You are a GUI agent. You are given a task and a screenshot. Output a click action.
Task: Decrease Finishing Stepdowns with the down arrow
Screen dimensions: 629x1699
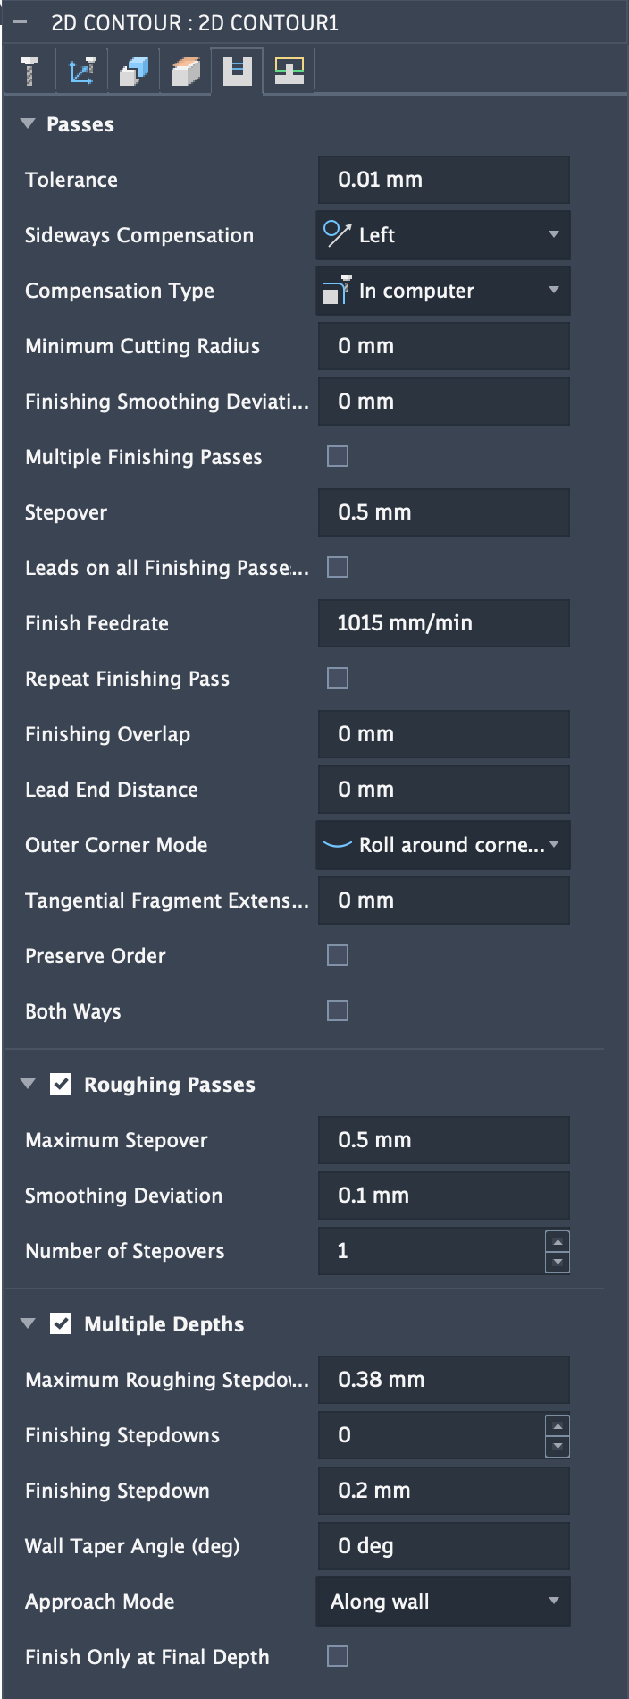(x=558, y=1445)
